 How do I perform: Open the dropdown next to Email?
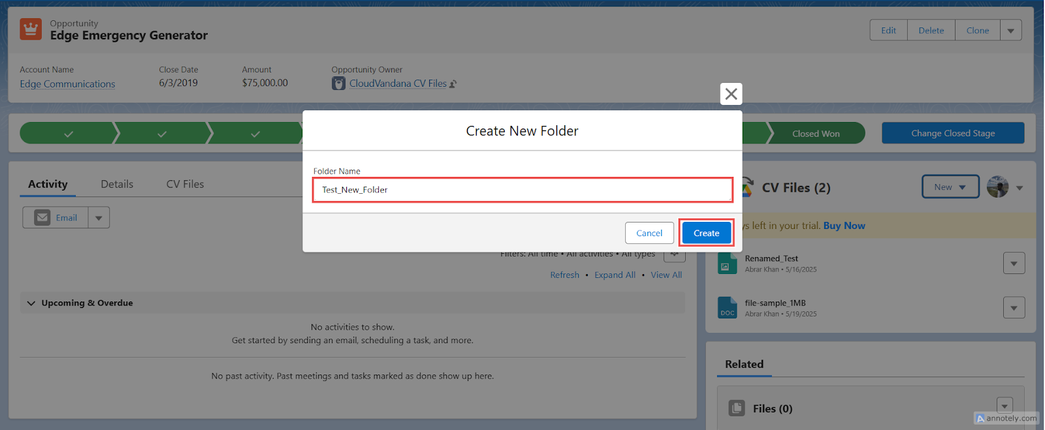point(99,218)
